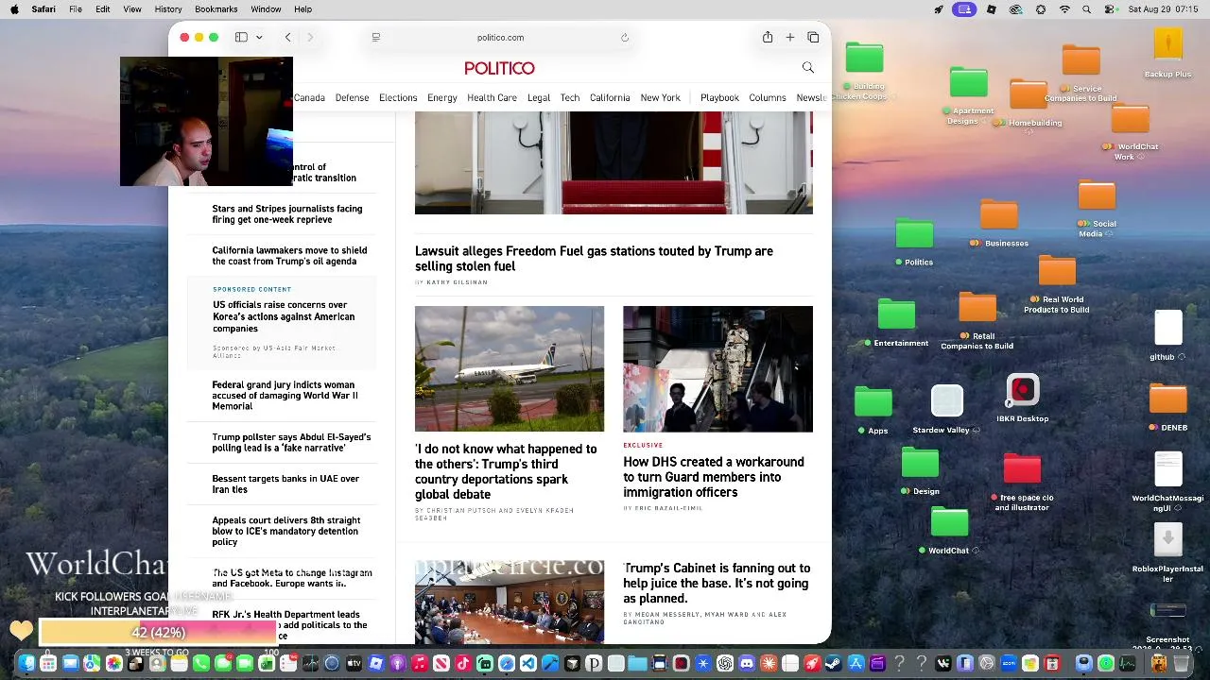Select Defense in Politico navigation

tap(352, 98)
